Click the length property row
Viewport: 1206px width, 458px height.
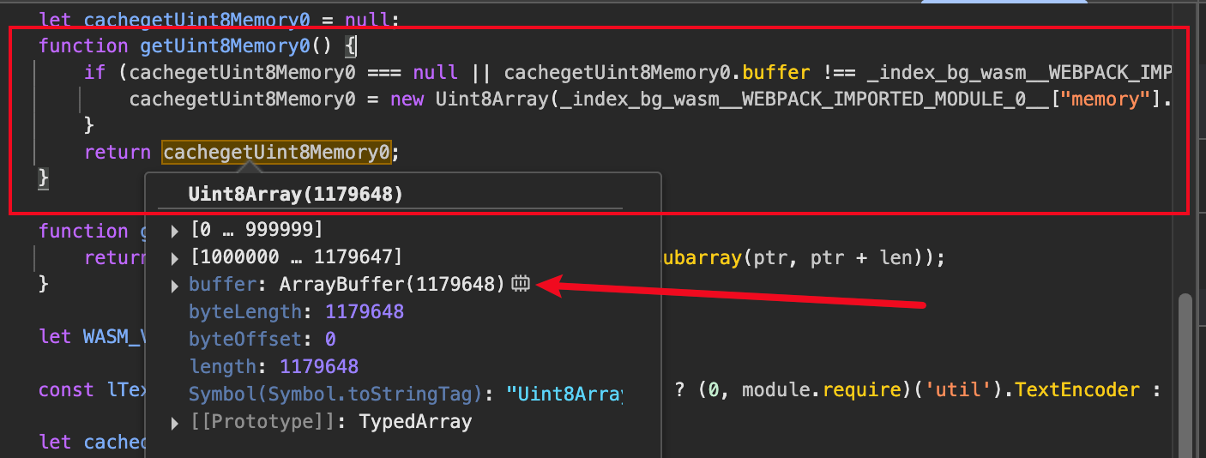pyautogui.click(x=273, y=367)
